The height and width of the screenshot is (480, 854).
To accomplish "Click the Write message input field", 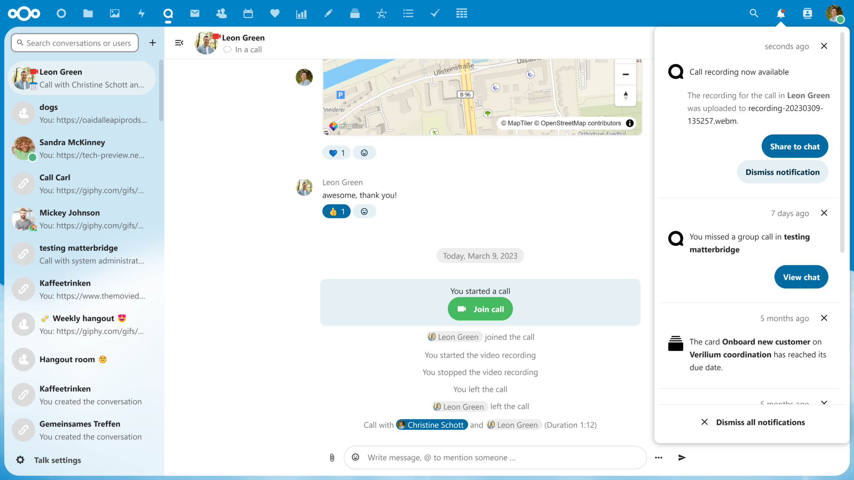I will pos(480,457).
